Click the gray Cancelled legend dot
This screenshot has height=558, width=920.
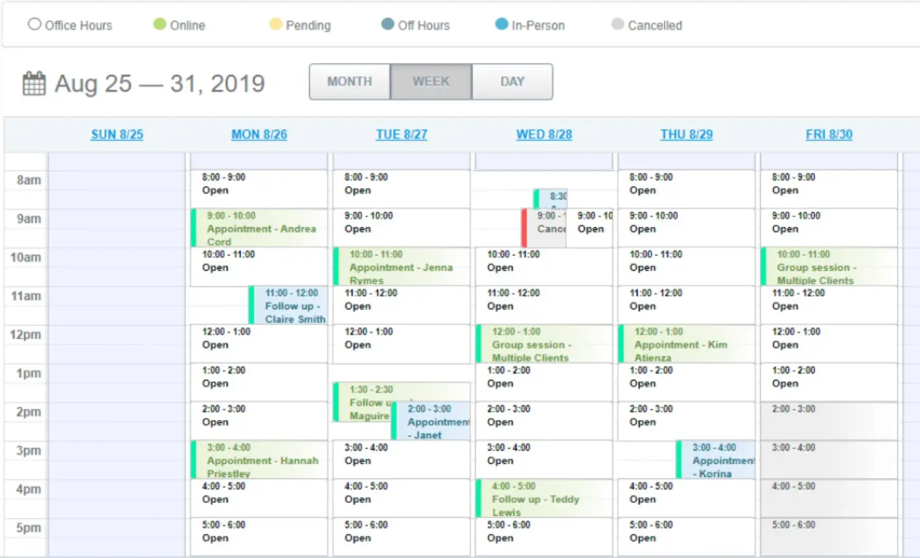617,24
